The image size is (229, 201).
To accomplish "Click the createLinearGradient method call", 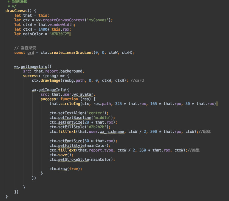I will tap(71, 53).
